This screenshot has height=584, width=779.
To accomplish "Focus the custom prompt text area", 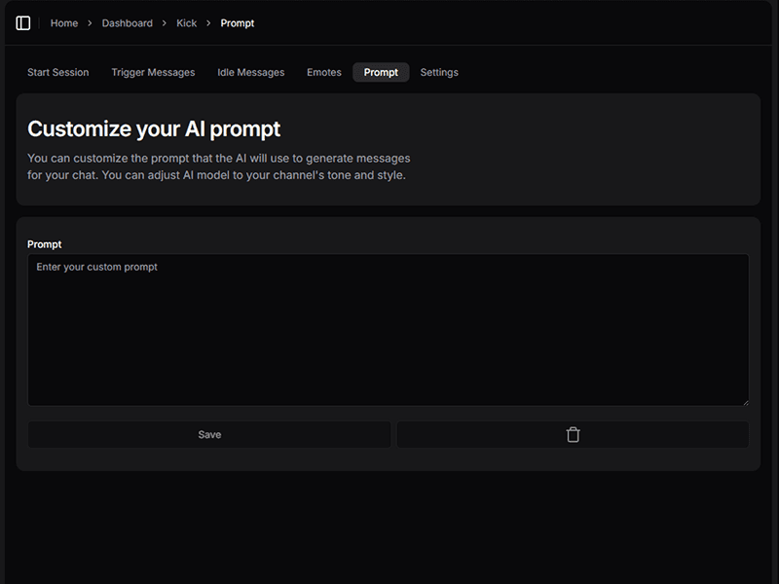I will coord(388,331).
